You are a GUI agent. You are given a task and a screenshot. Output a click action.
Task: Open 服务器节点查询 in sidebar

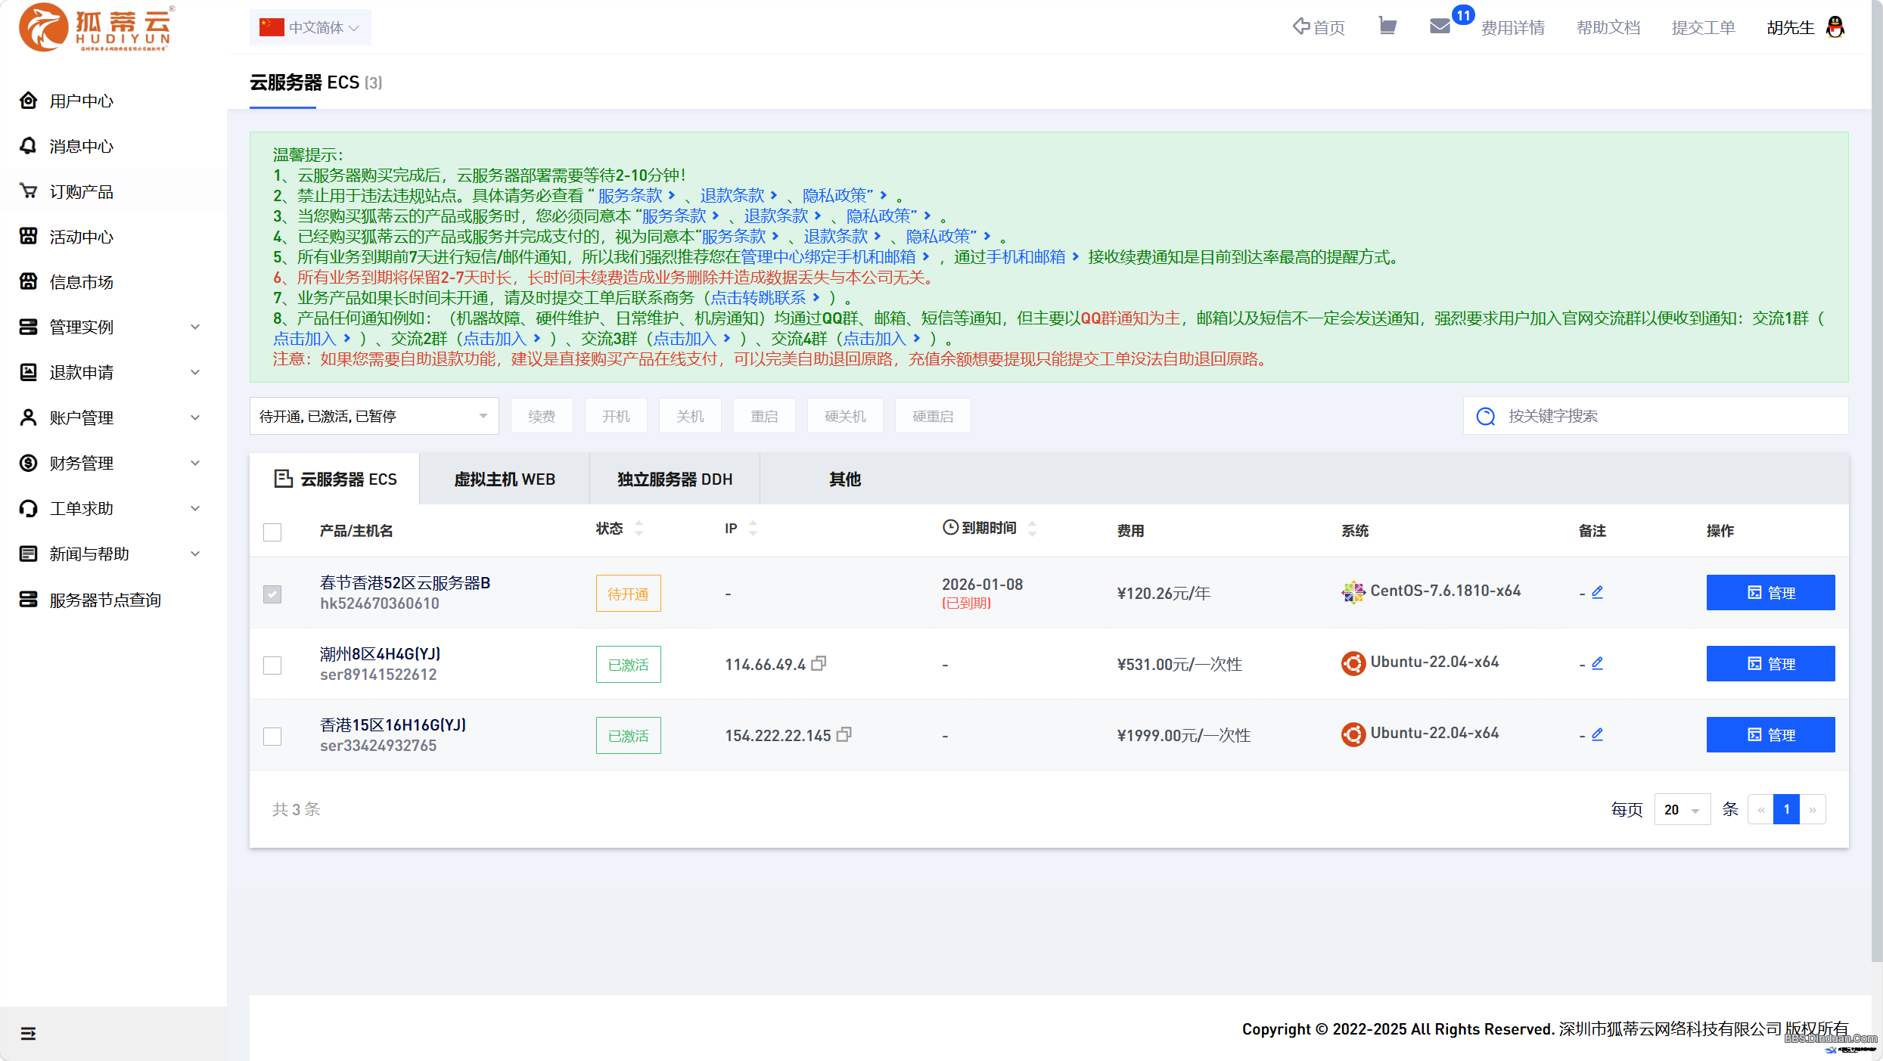click(x=105, y=600)
